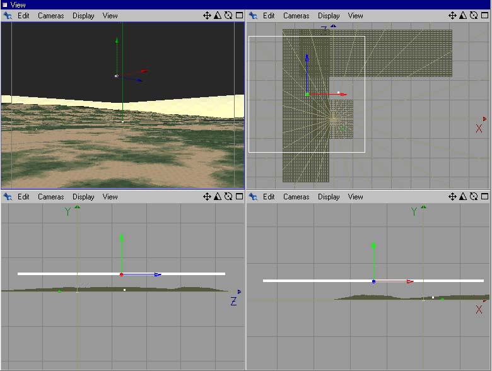Viewport: 492px width, 371px height.
Task: Click the move camera icon in perspective viewport
Action: 207,16
